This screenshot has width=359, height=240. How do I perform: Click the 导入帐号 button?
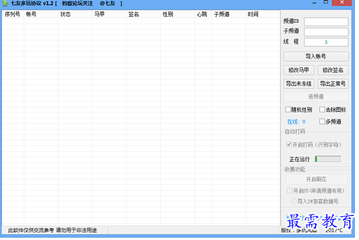tap(316, 56)
